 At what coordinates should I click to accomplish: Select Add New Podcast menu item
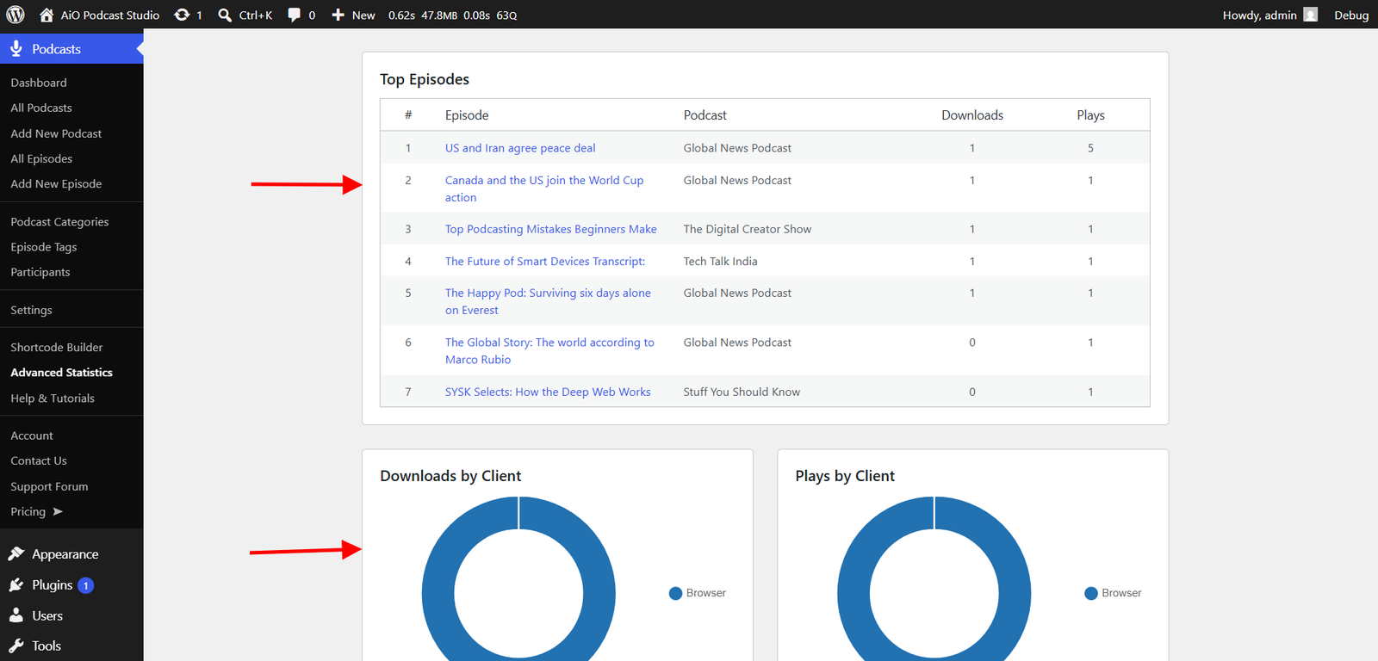56,133
